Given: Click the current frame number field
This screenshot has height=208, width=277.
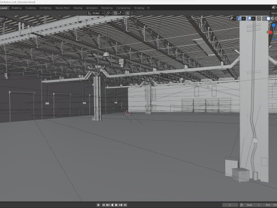Looking at the screenshot, I should (230, 205).
